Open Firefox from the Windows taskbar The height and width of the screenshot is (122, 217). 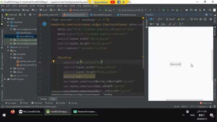coord(13,111)
